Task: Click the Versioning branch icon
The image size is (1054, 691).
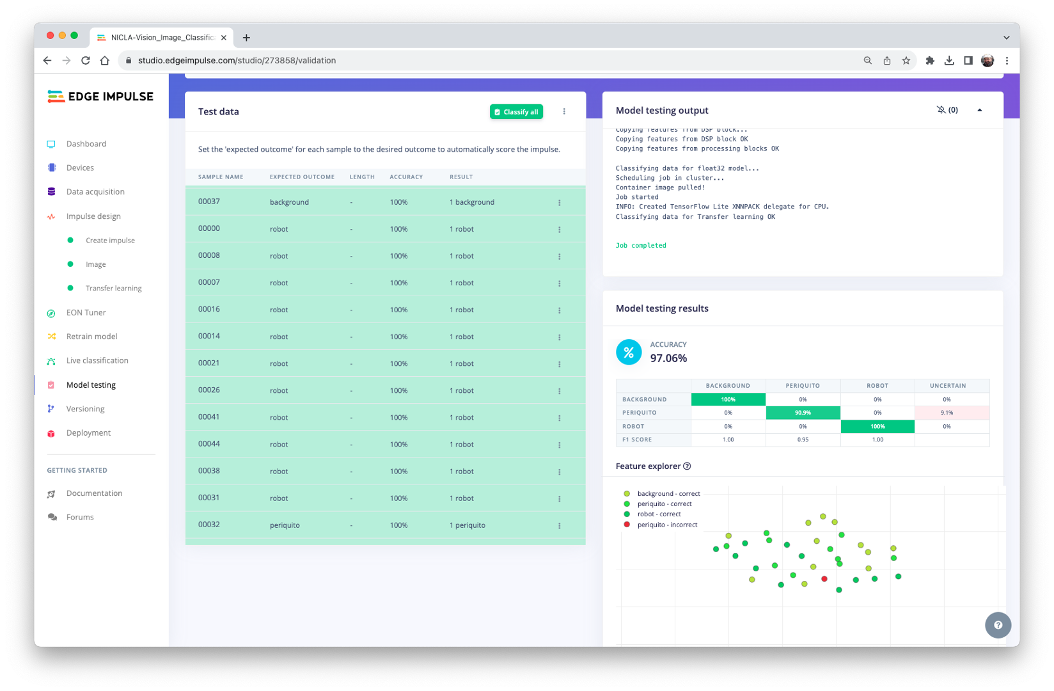Action: tap(51, 409)
